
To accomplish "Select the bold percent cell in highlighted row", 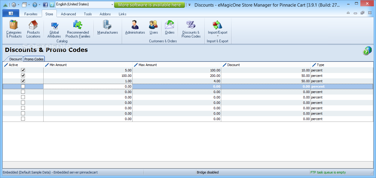I will [x=342, y=86].
